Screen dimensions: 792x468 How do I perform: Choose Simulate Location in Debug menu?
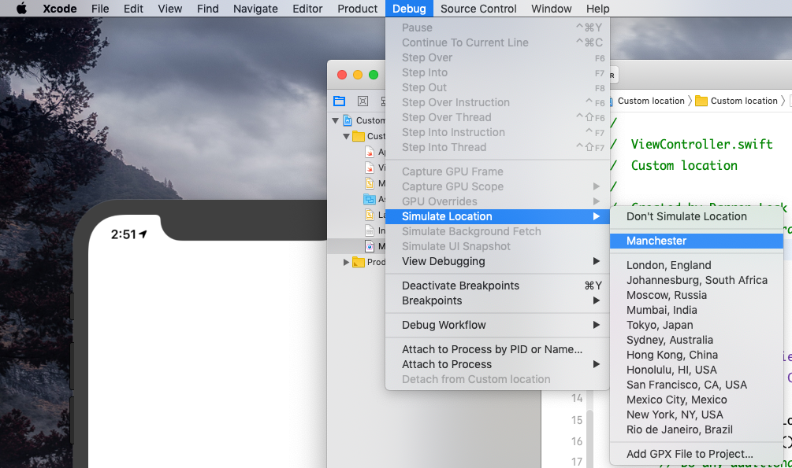497,216
